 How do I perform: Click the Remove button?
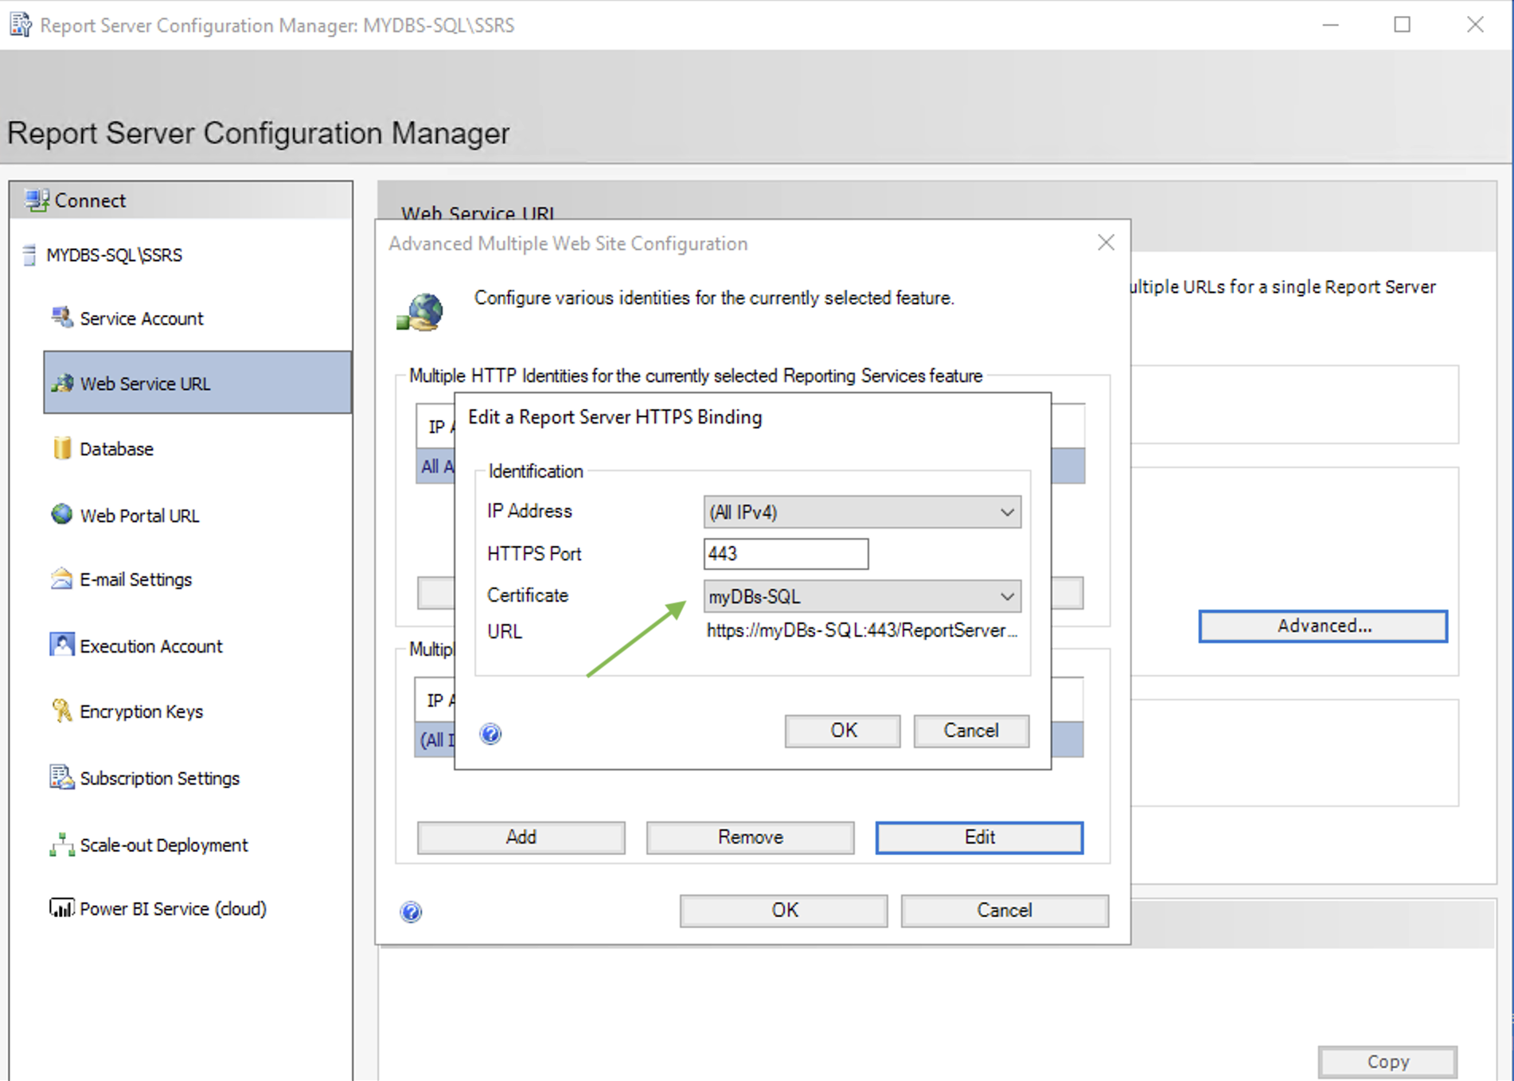click(751, 837)
